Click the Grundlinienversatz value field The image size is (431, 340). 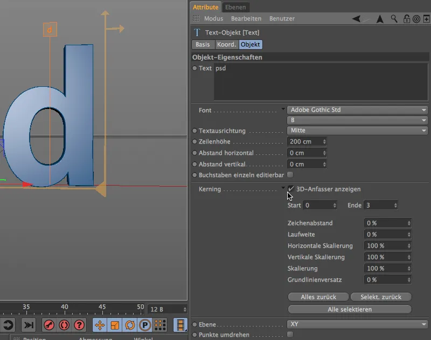coord(387,280)
